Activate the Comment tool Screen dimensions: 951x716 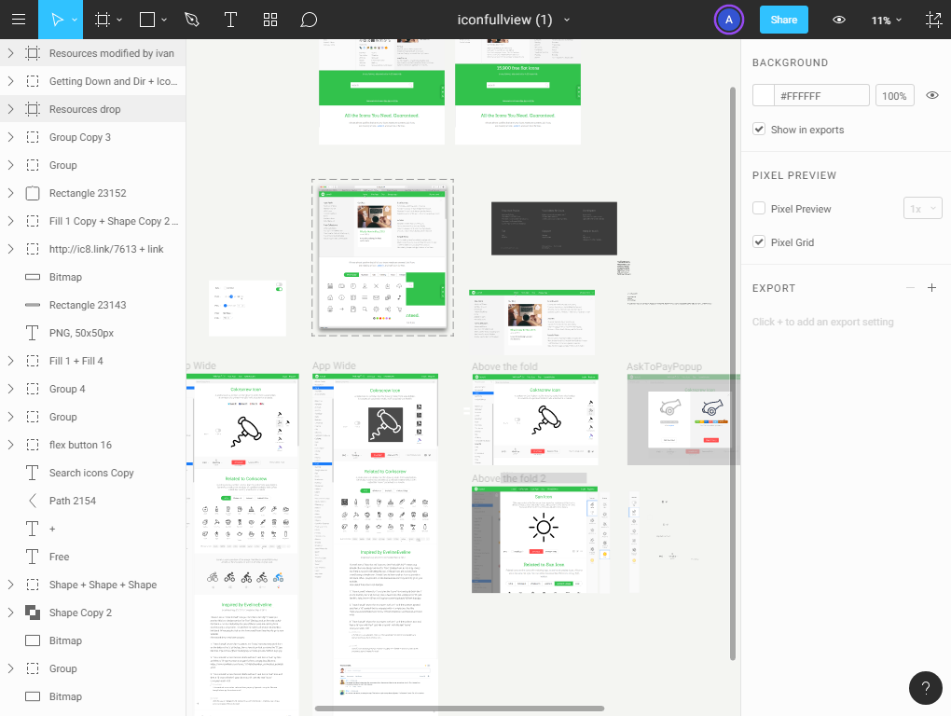coord(309,20)
